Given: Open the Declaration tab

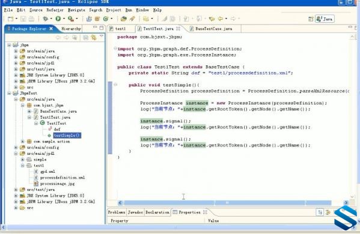Looking at the screenshot, I should pos(157,212).
